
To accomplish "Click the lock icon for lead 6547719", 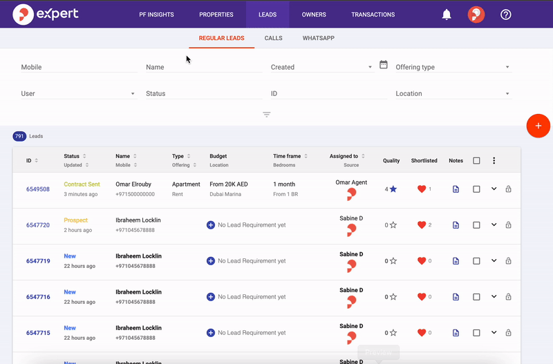I will (x=508, y=261).
